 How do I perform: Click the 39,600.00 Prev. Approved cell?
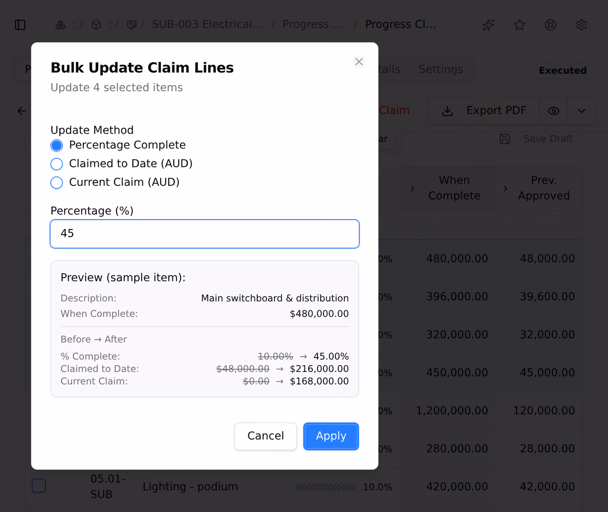[x=547, y=296]
